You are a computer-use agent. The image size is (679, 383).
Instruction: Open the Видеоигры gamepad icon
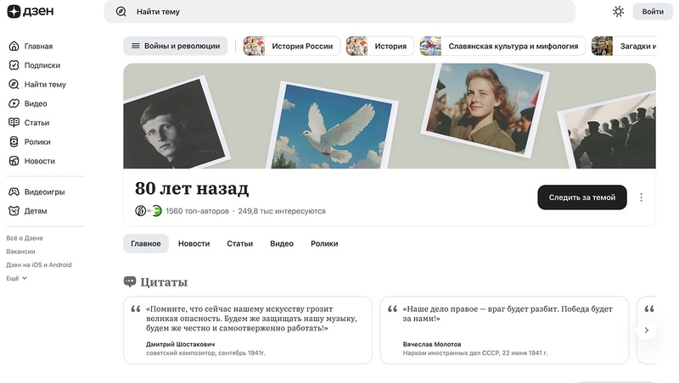pyautogui.click(x=14, y=192)
